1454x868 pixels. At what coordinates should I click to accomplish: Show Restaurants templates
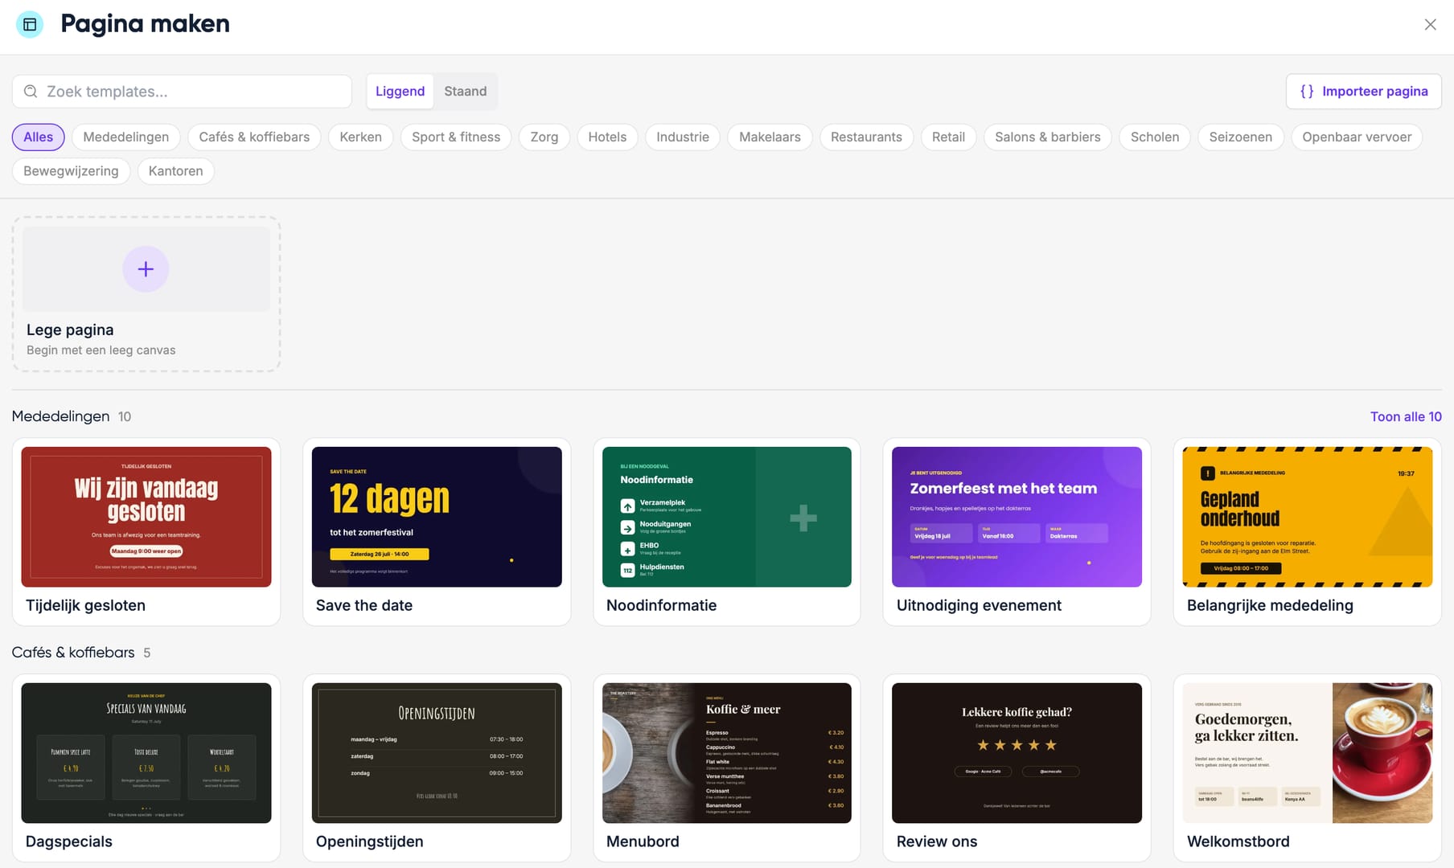click(866, 137)
